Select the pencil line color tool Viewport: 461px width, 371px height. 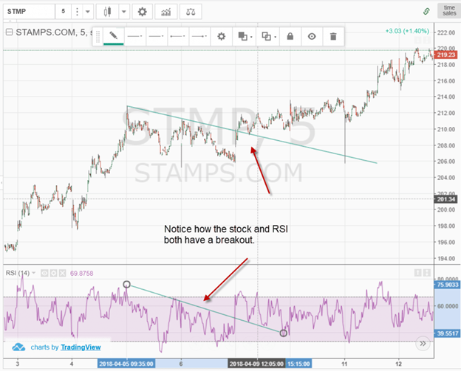tap(114, 36)
